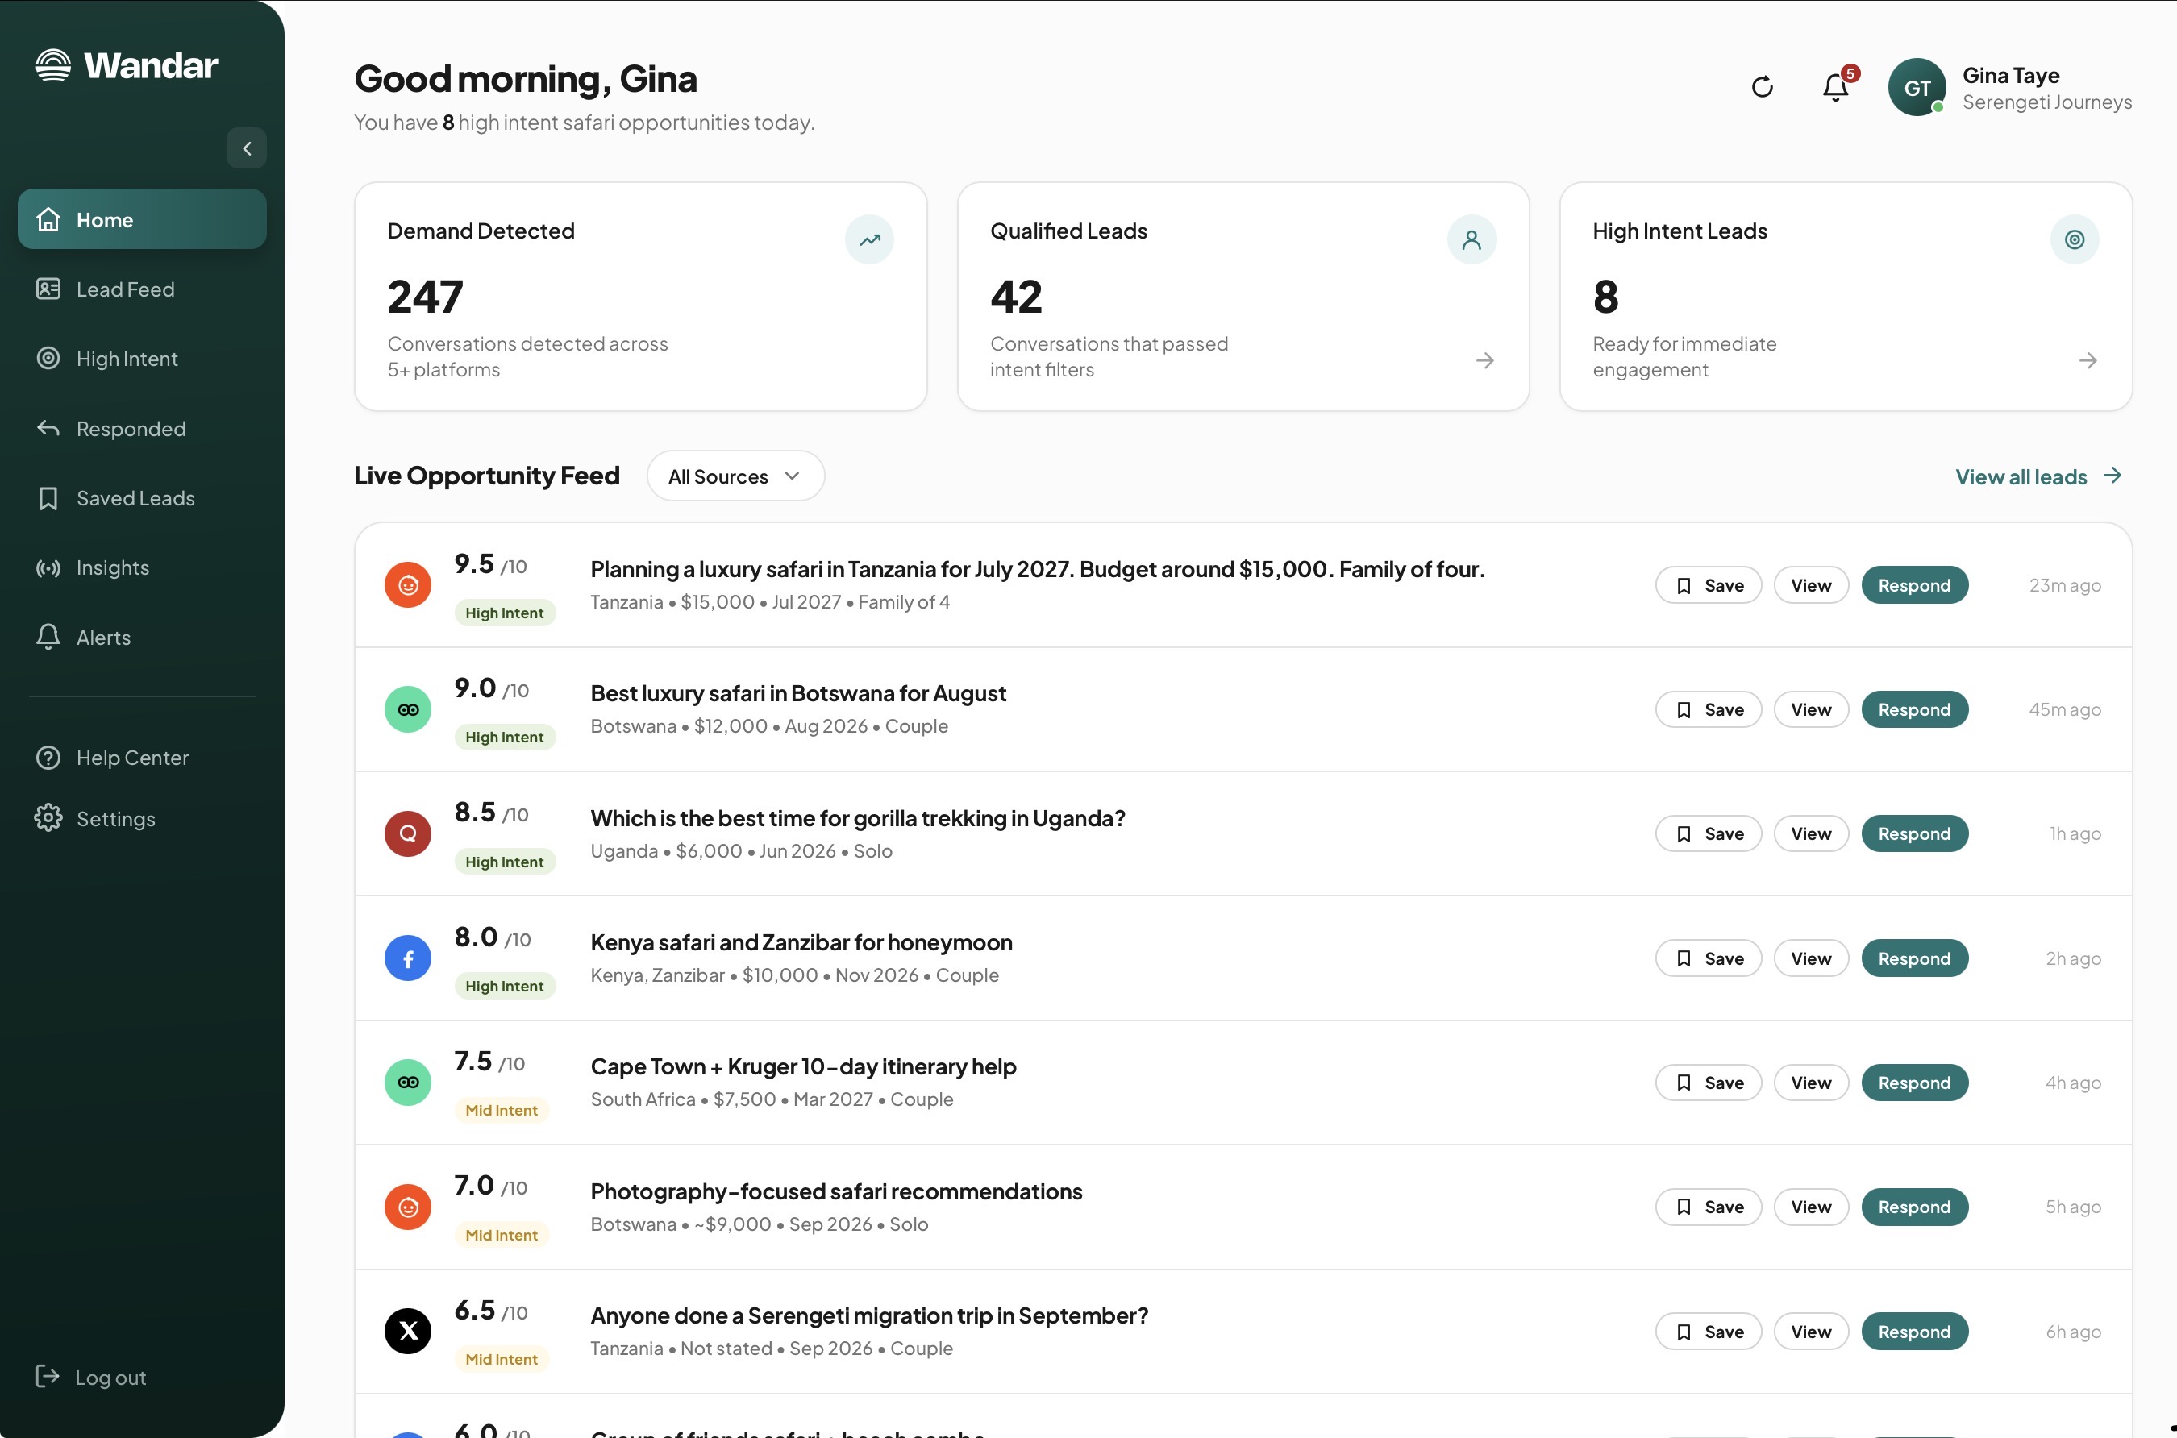Click the person icon on Qualified Leads card
The image size is (2177, 1438).
1471,239
